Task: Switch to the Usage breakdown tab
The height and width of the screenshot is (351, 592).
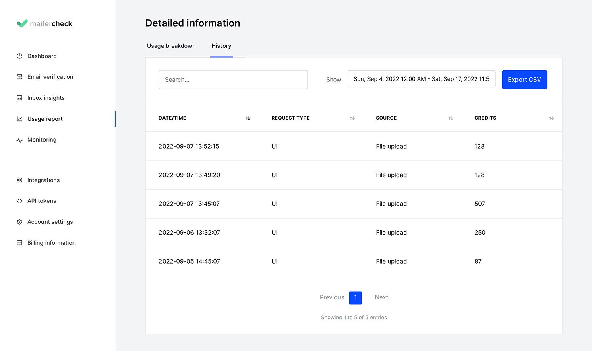Action: (171, 46)
